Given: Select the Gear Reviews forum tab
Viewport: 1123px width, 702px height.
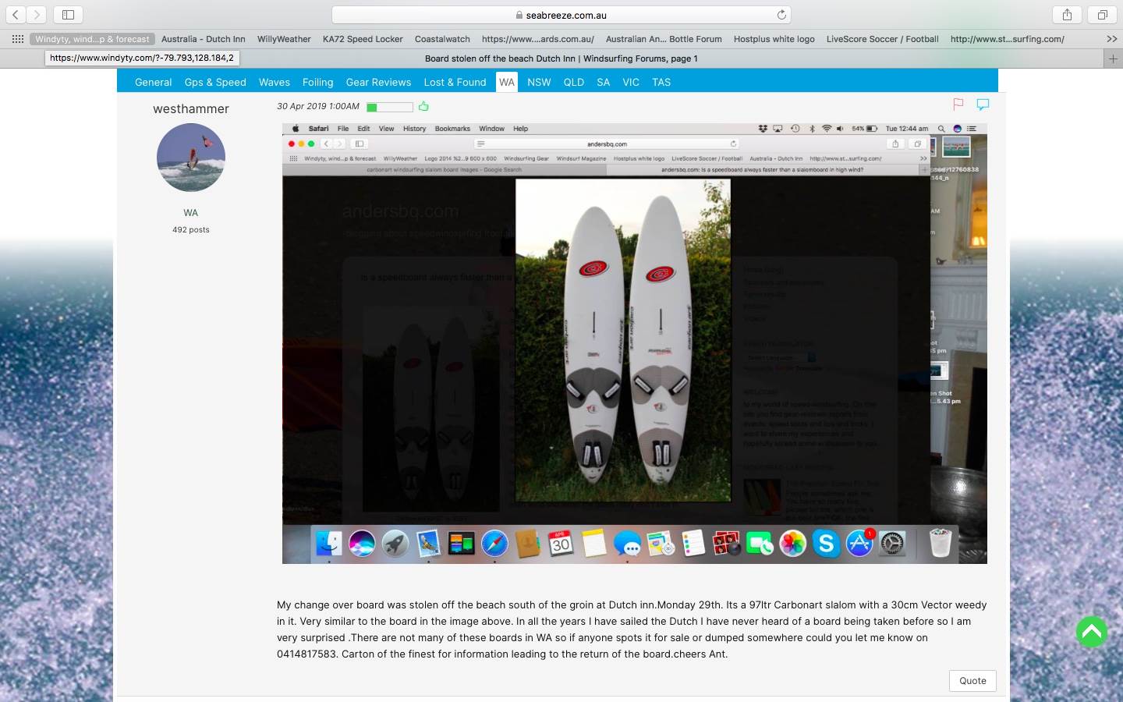Looking at the screenshot, I should [x=378, y=82].
